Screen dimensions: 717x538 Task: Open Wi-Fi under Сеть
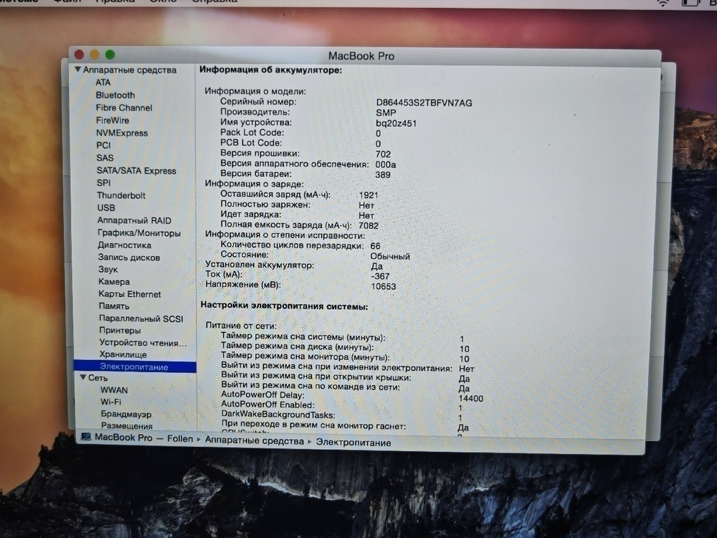[x=110, y=402]
